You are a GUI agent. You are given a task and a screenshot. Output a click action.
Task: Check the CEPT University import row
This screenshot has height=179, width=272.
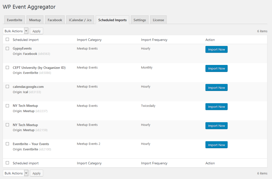(x=7, y=67)
